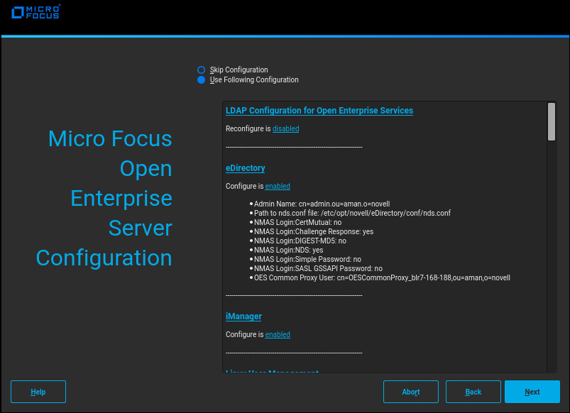Click 'Reconfigure is' text
This screenshot has width=570, height=413.
pos(248,128)
